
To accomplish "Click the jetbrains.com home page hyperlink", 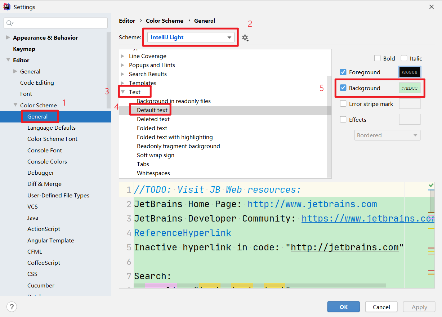I will click(312, 204).
